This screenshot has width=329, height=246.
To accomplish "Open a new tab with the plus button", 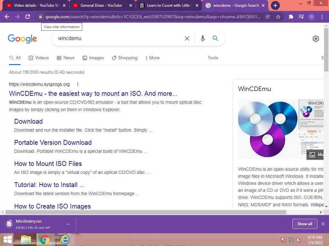I will (275, 5).
